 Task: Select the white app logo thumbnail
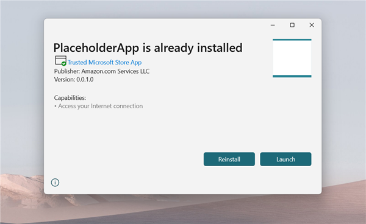292,58
